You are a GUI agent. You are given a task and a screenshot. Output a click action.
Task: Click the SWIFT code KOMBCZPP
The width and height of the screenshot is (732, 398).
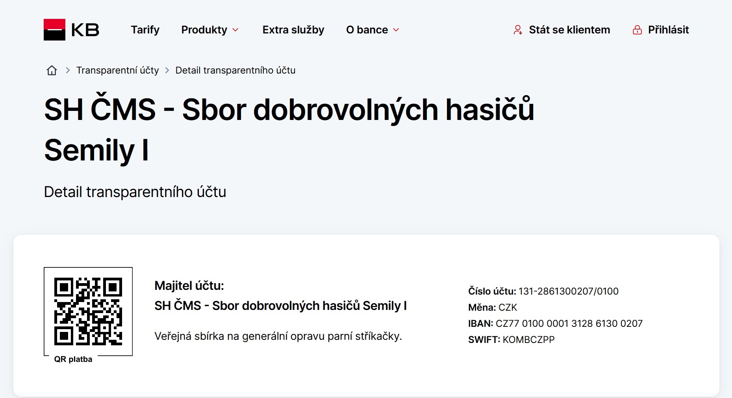click(x=529, y=340)
